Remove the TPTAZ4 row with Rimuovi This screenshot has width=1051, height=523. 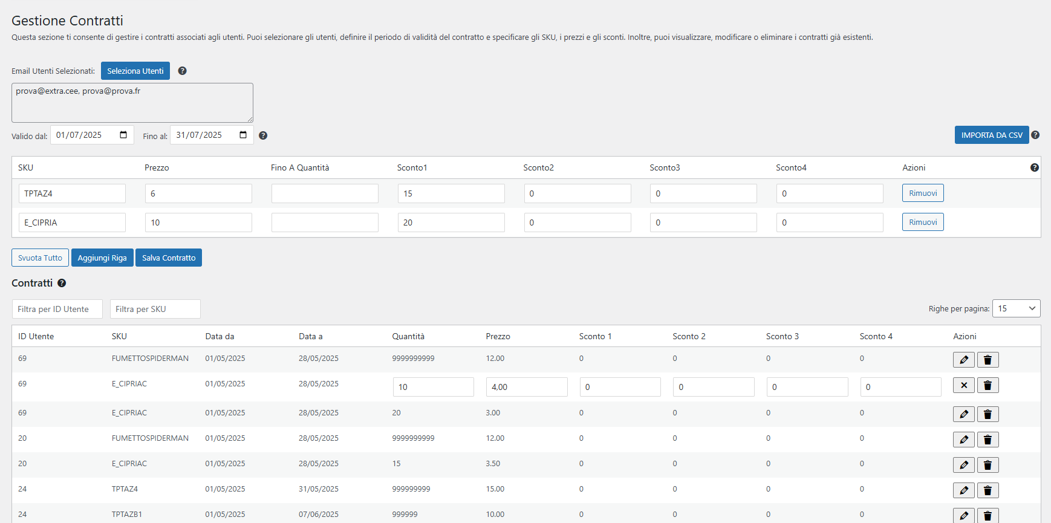click(923, 193)
